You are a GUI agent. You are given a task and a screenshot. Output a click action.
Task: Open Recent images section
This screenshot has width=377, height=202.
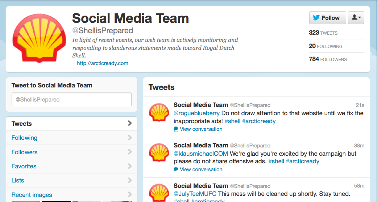coord(71,194)
